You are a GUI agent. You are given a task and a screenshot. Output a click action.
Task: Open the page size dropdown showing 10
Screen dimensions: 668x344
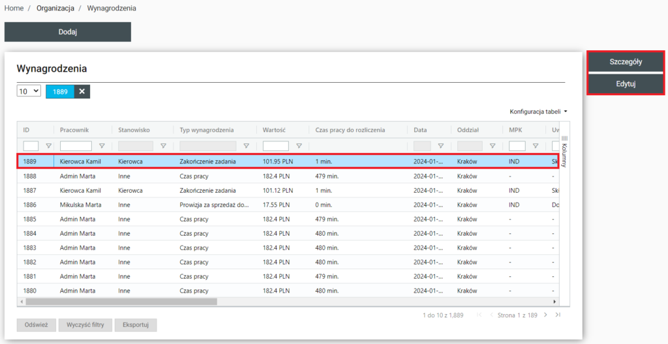(x=29, y=92)
